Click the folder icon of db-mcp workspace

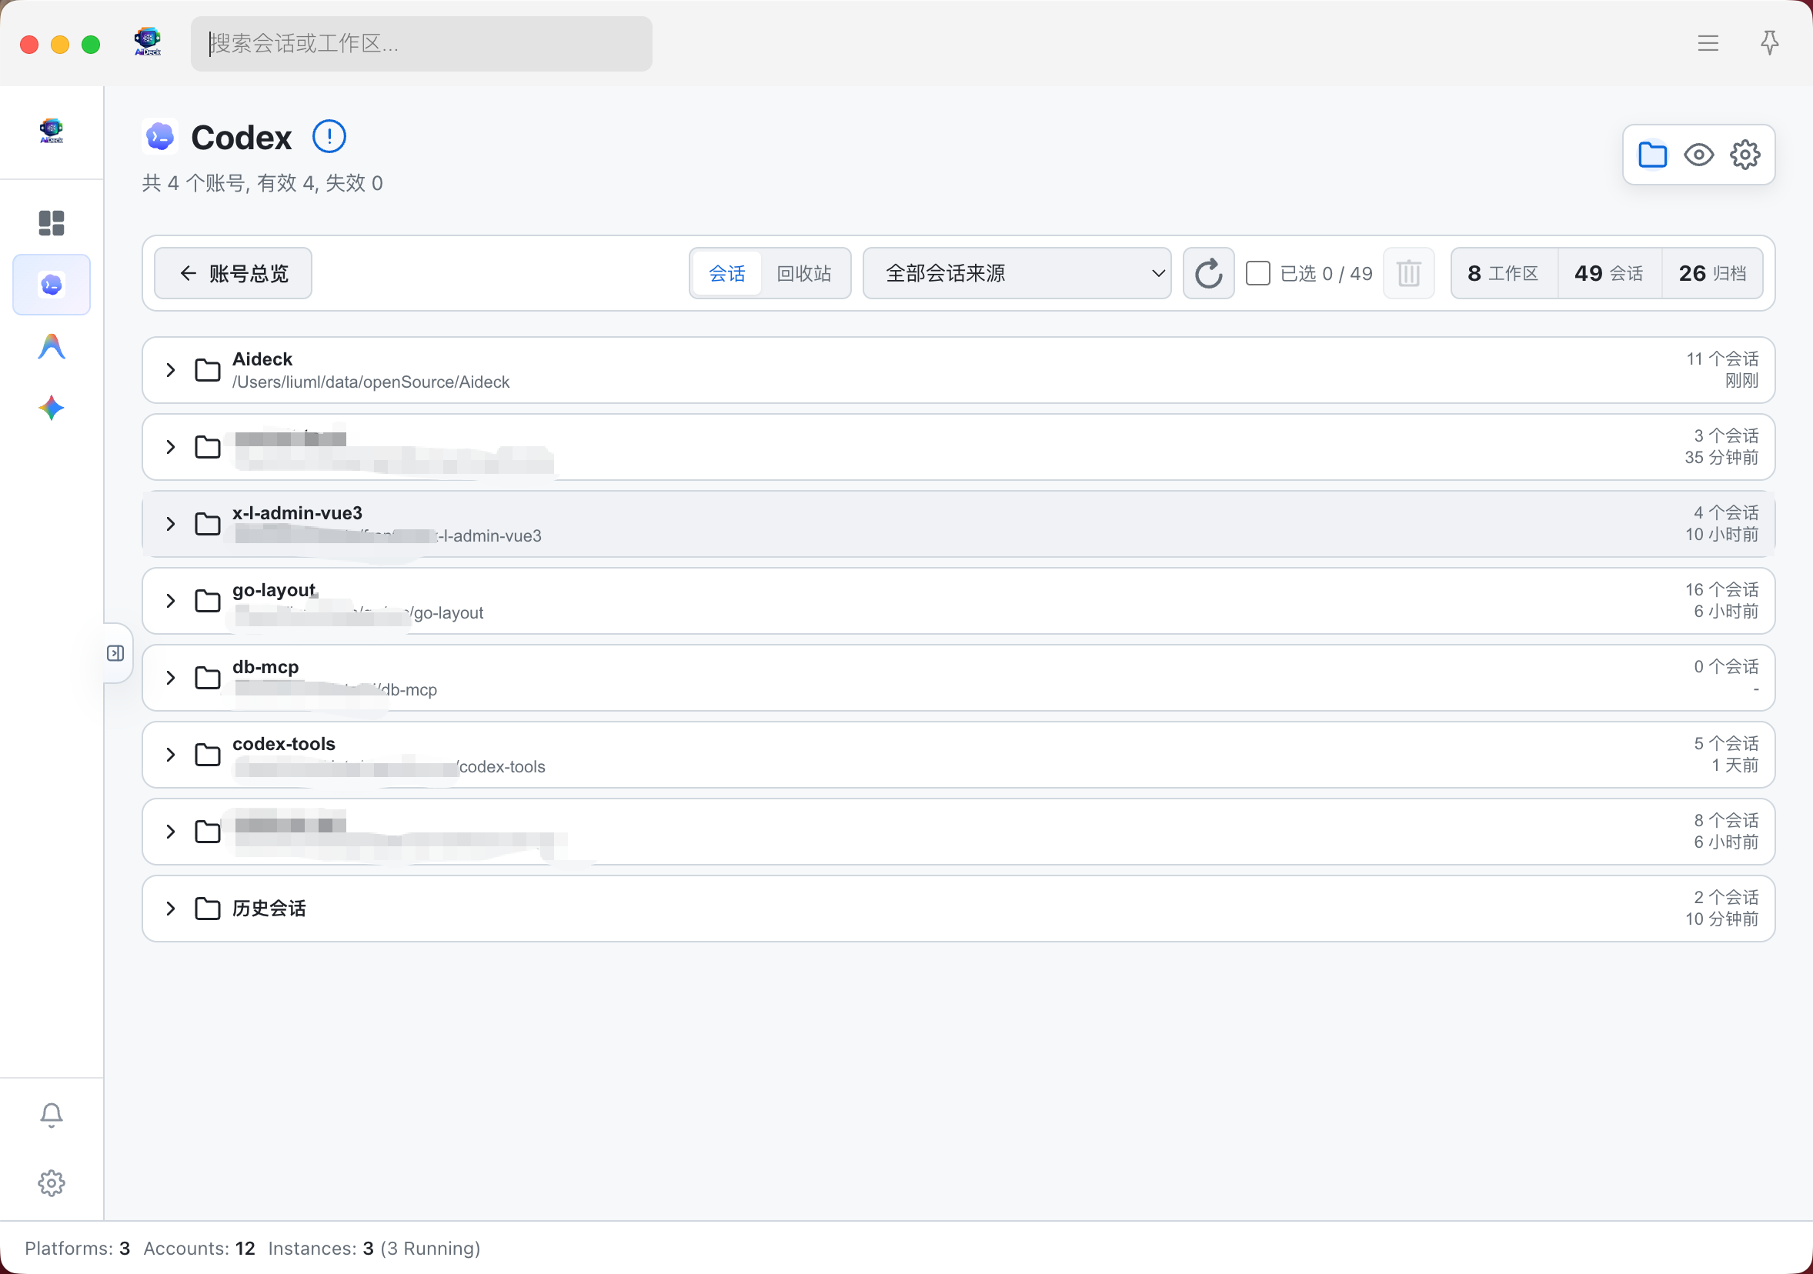pyautogui.click(x=208, y=678)
